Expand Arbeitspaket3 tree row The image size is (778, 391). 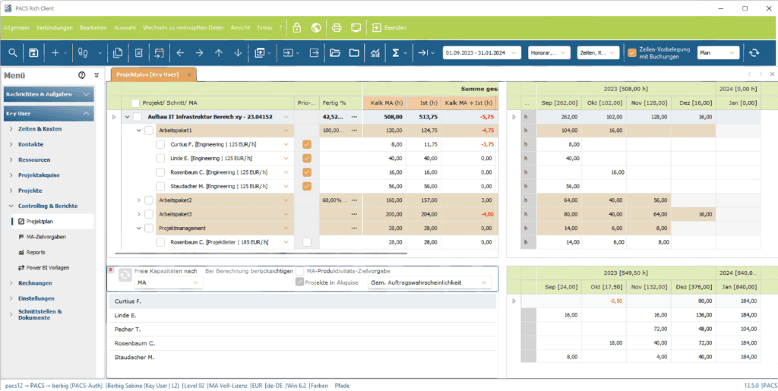pos(139,214)
